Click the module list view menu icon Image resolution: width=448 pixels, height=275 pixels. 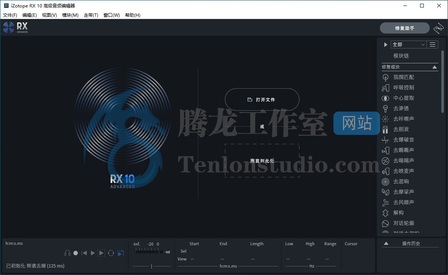pos(432,44)
